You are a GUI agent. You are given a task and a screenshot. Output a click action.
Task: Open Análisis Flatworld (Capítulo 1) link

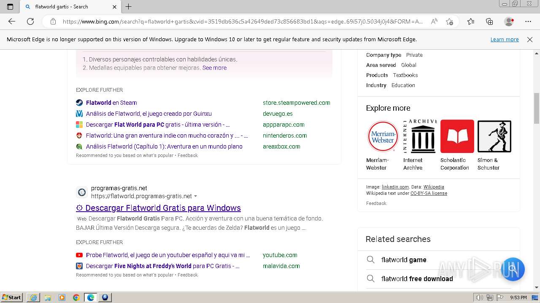pos(164,146)
